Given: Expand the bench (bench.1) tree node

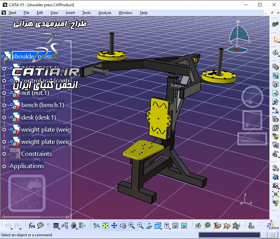Looking at the screenshot, I should click(x=4, y=105).
